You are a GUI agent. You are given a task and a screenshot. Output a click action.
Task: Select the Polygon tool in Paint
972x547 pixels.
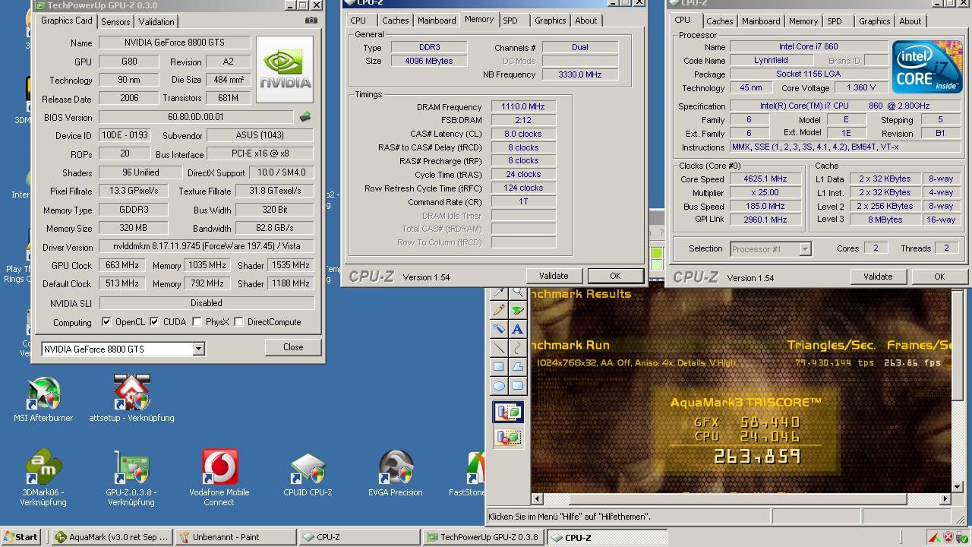pos(517,367)
